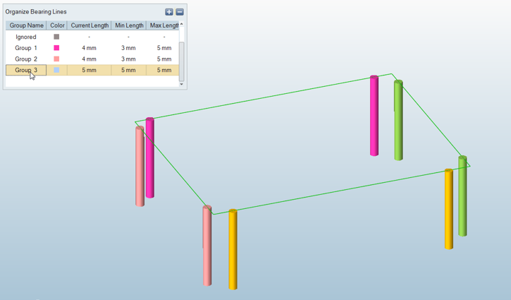Edit Group 2 min length value
This screenshot has height=300, width=511.
coord(129,59)
